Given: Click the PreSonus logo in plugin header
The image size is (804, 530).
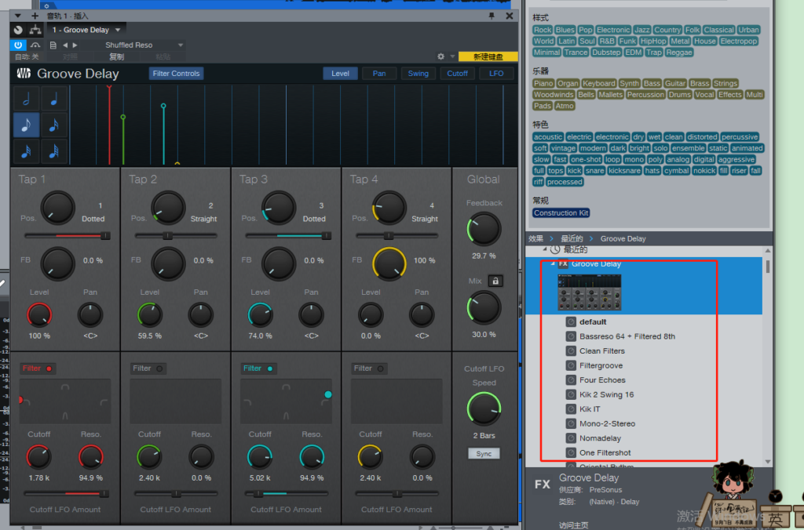Looking at the screenshot, I should point(24,74).
